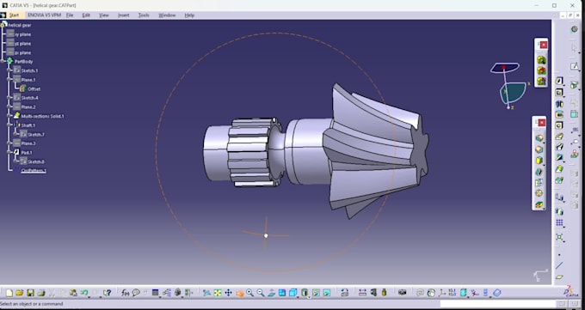585x310 pixels.
Task: Open the ENOVIA V5 VPM menu
Action: pyautogui.click(x=45, y=15)
